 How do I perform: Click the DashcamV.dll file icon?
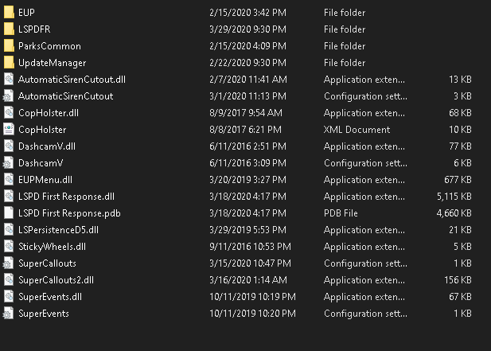point(8,146)
